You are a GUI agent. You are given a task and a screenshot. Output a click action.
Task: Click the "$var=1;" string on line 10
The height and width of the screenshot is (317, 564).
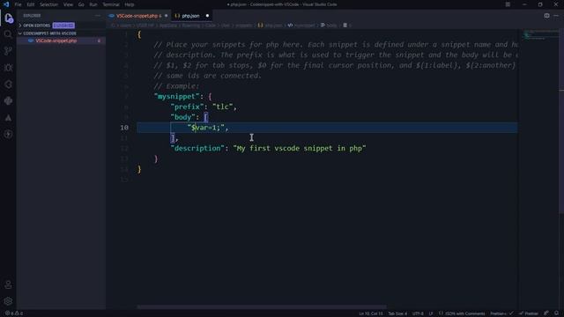(205, 128)
